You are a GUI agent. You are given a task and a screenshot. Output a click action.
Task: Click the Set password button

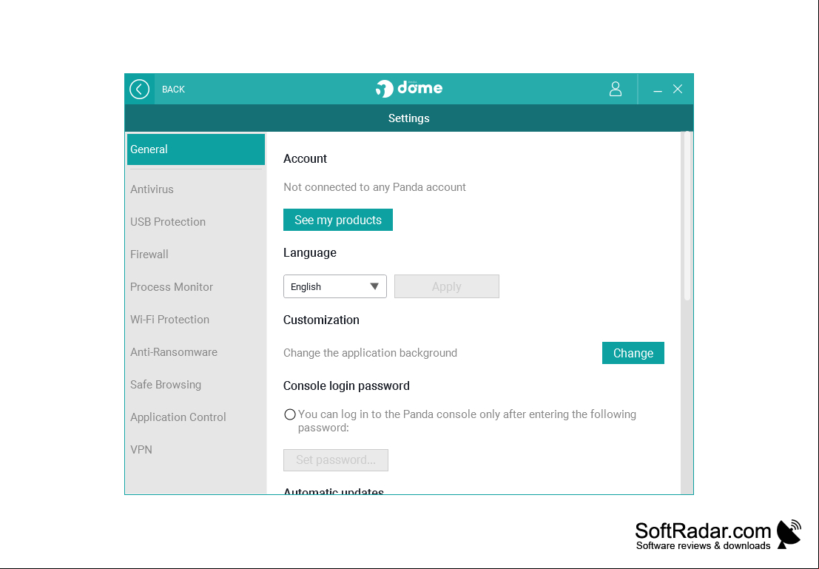click(336, 459)
